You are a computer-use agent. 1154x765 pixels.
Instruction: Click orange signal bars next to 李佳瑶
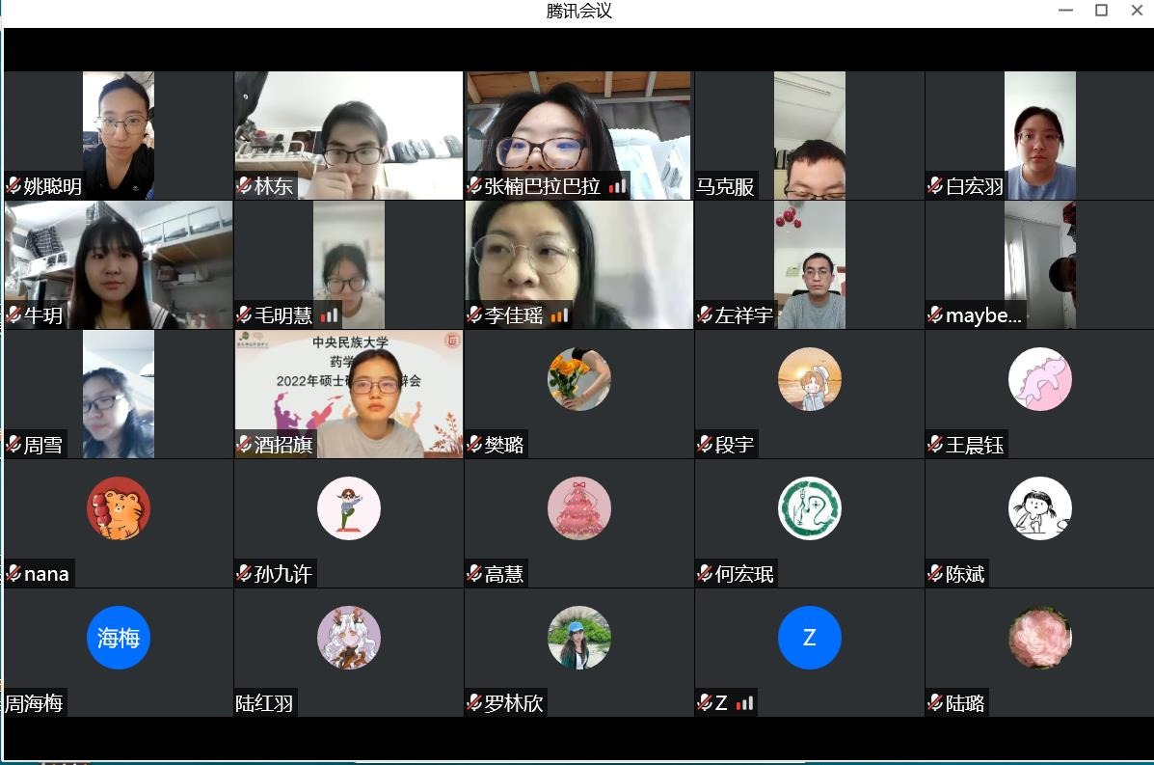click(x=560, y=315)
